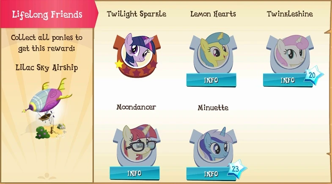Click the Minuette name label
Image resolution: width=332 pixels, height=184 pixels.
[213, 107]
